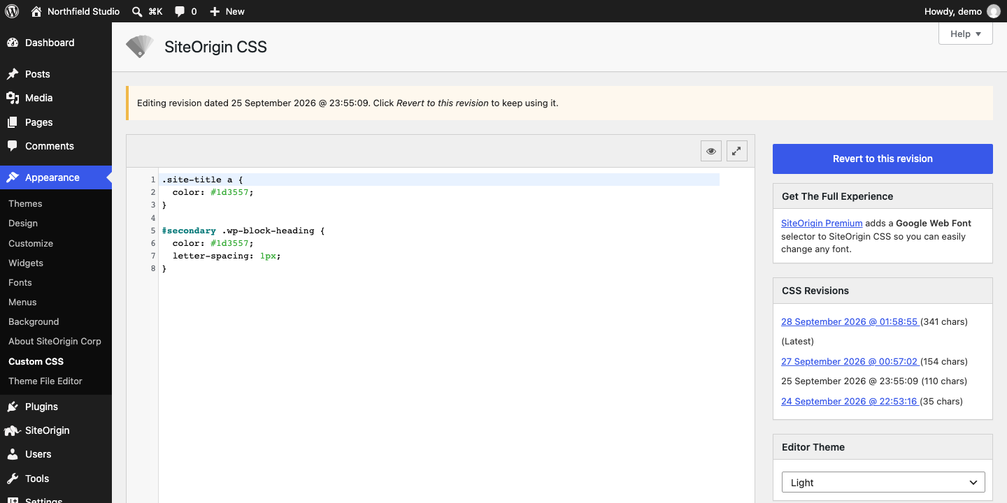Open Customize submenu item

(31, 243)
